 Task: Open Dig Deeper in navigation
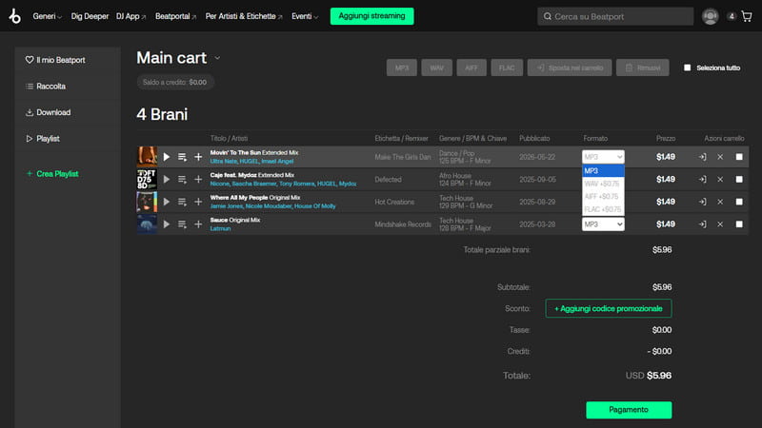point(90,16)
